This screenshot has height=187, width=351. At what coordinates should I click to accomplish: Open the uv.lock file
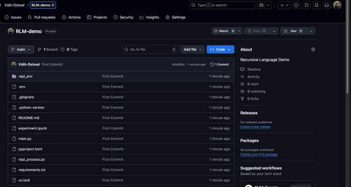tap(24, 180)
